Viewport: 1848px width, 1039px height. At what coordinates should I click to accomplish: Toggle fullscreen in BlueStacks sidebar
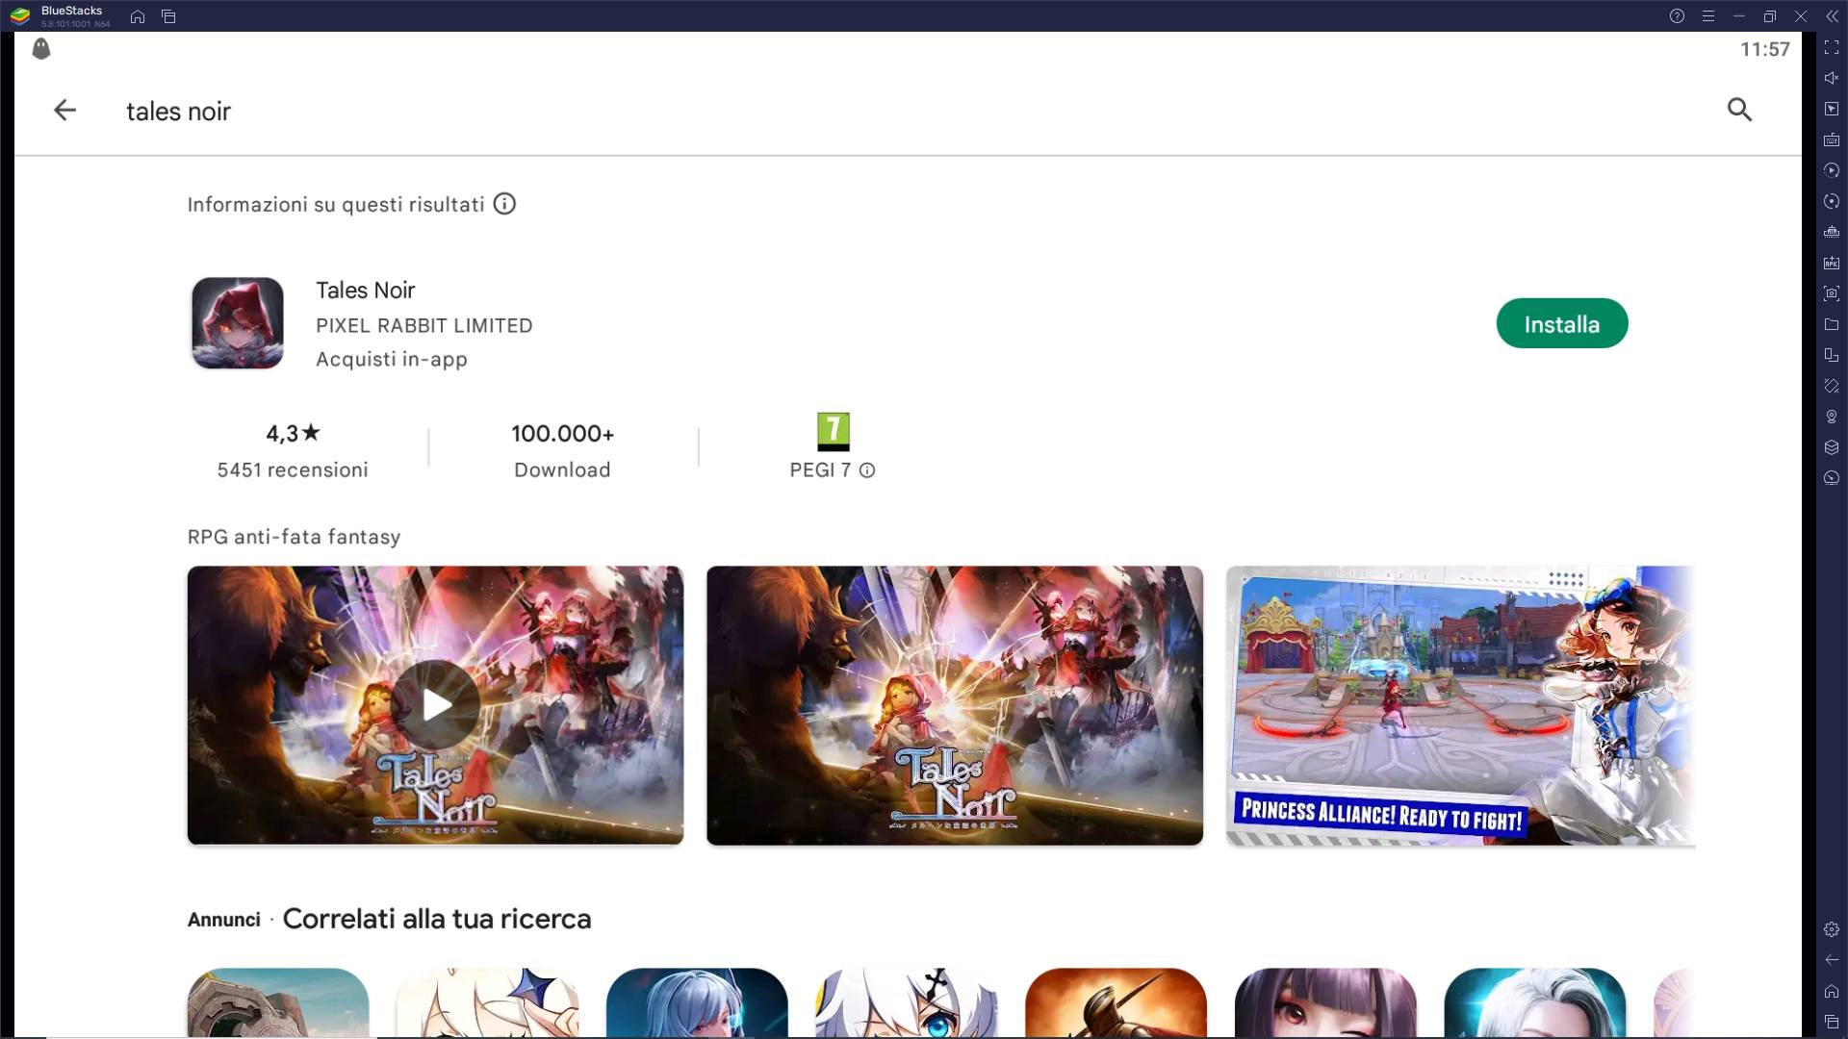click(x=1831, y=47)
